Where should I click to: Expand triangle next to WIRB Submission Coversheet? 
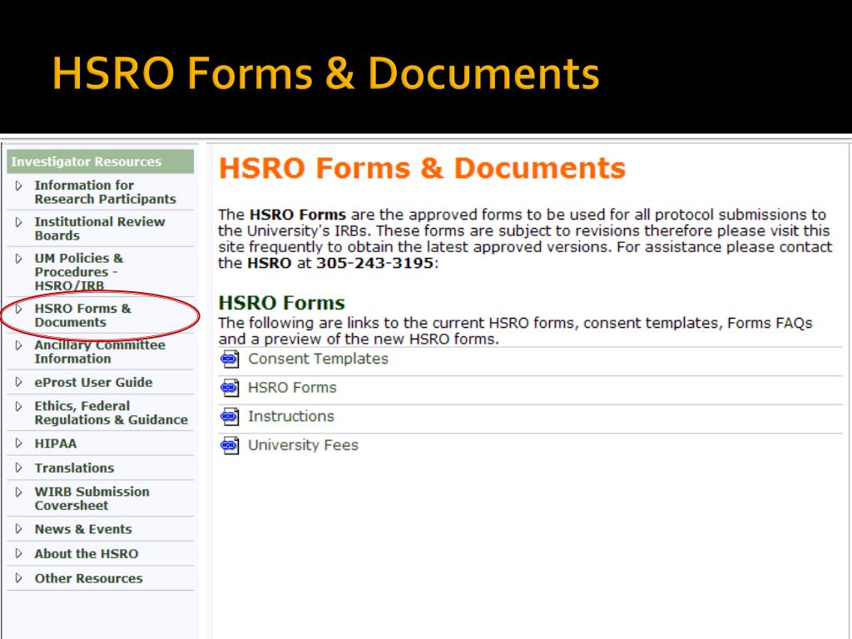(x=19, y=493)
